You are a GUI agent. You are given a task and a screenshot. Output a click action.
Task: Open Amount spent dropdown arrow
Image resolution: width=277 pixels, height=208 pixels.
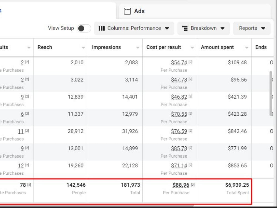pos(247,47)
